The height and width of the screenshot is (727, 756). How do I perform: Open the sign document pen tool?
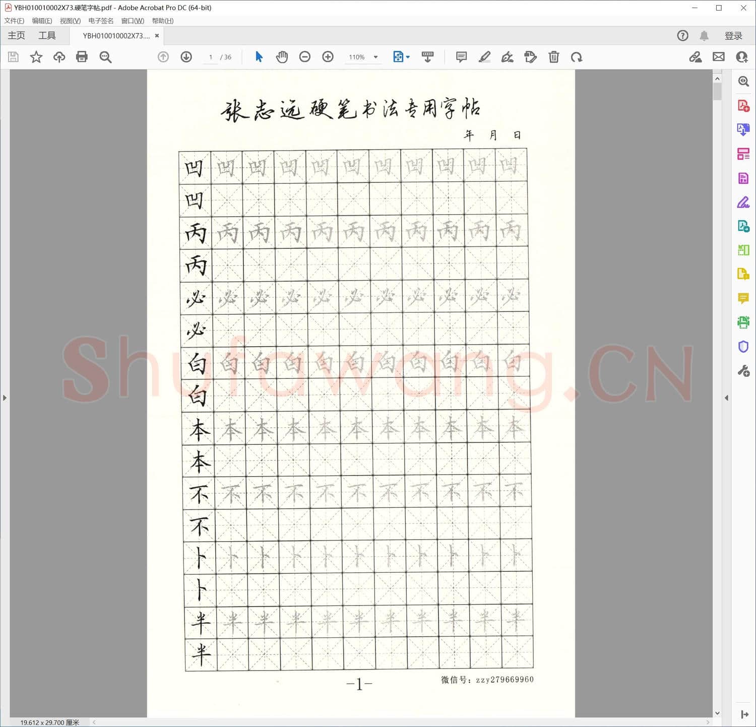coord(508,57)
